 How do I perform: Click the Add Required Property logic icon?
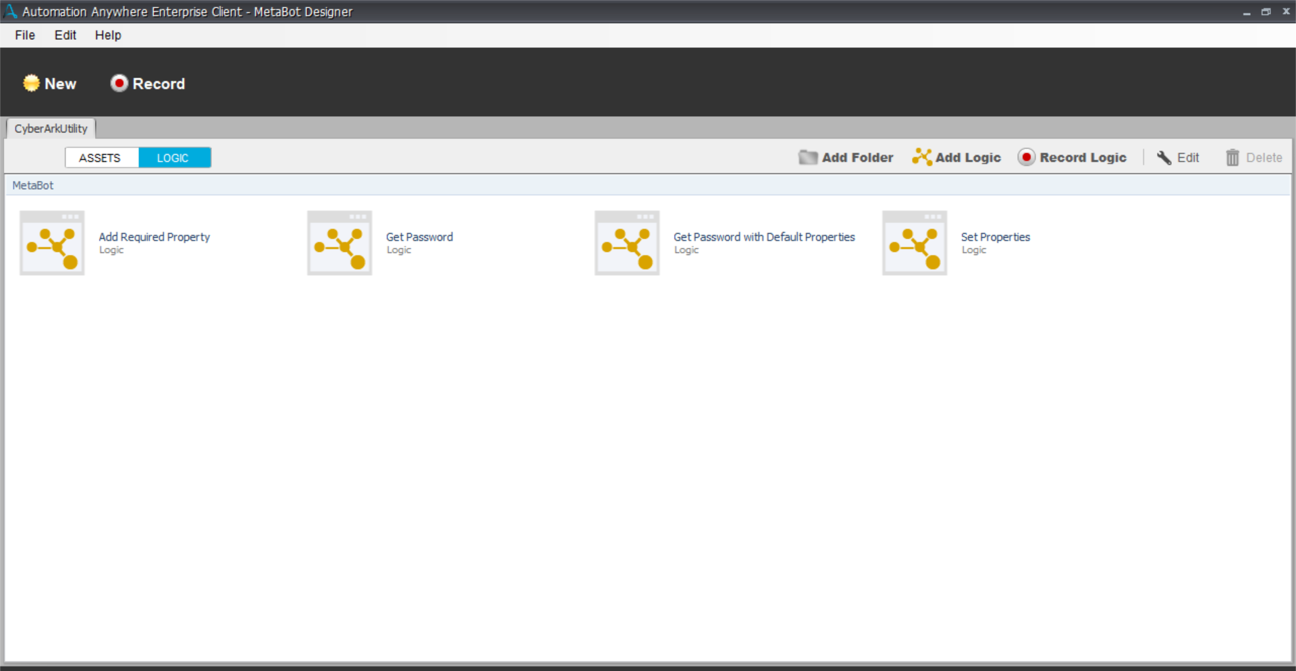point(52,243)
